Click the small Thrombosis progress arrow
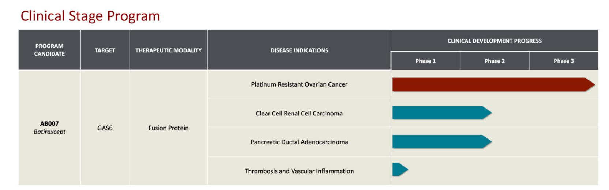The image size is (609, 190). 399,170
